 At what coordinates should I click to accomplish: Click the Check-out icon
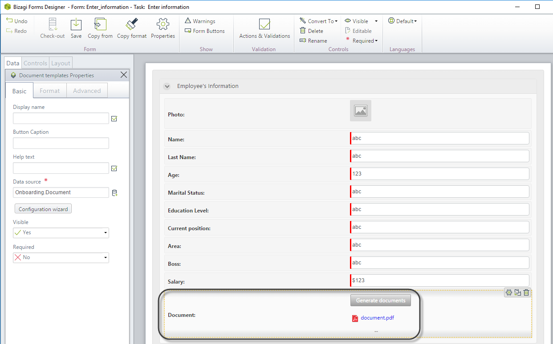point(53,28)
